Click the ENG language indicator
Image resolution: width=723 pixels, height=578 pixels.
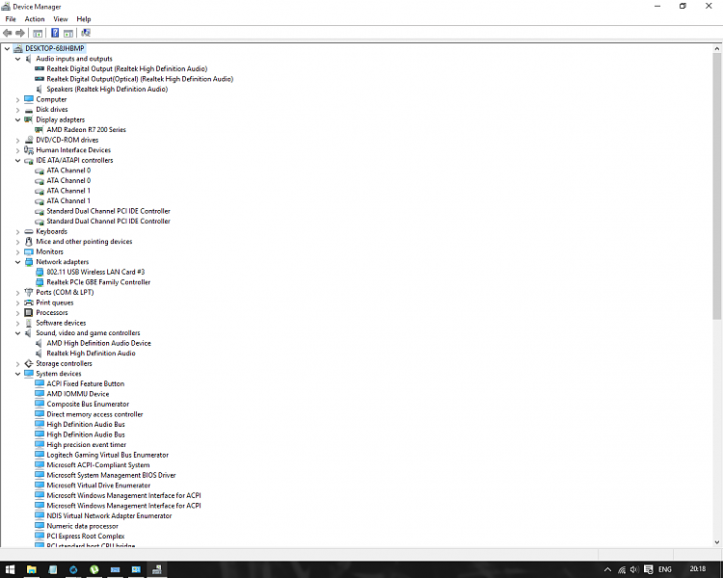(x=664, y=569)
